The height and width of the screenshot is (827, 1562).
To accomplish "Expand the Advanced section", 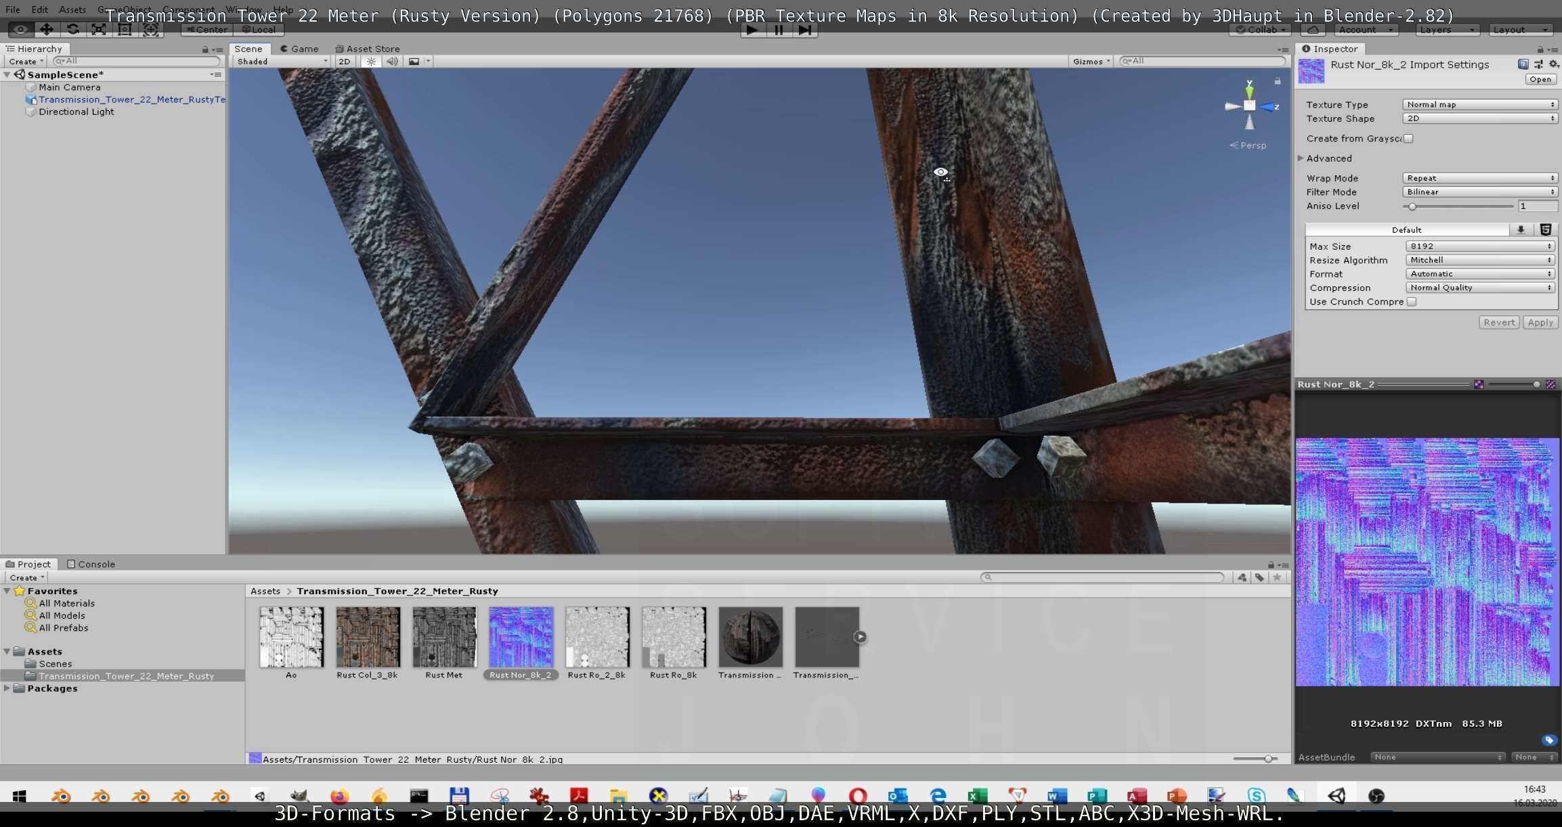I will 1301,158.
